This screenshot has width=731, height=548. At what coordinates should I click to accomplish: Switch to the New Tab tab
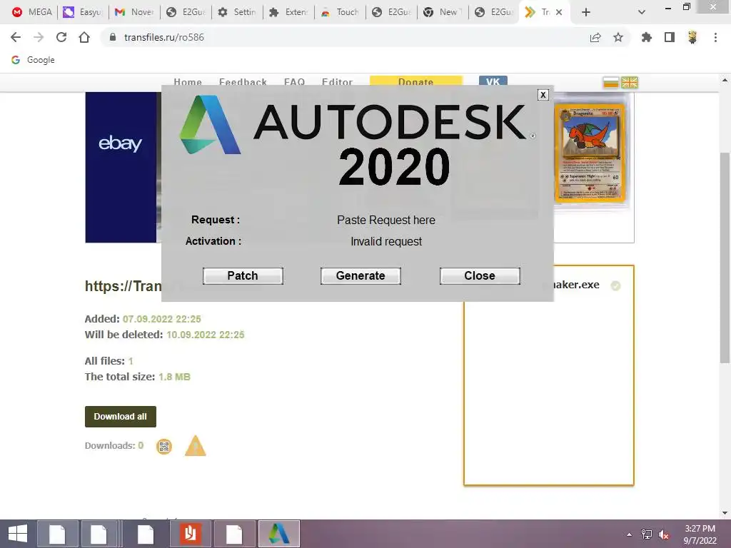tap(443, 12)
